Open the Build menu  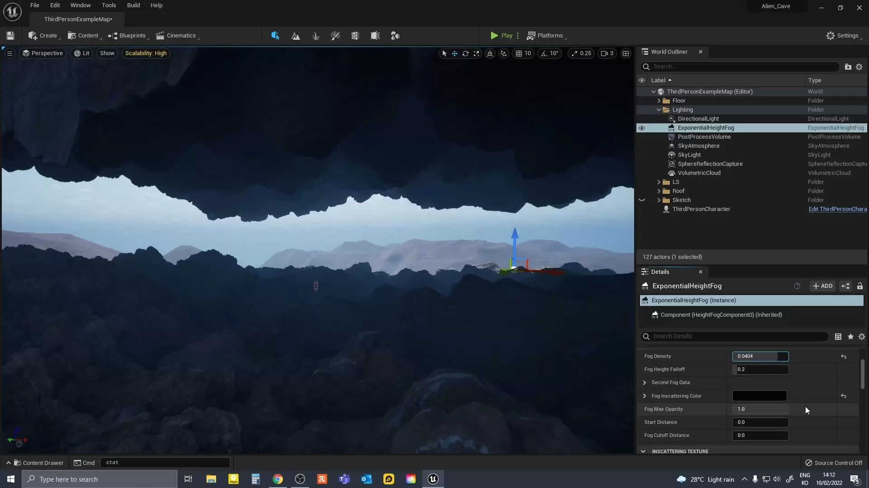(x=133, y=5)
